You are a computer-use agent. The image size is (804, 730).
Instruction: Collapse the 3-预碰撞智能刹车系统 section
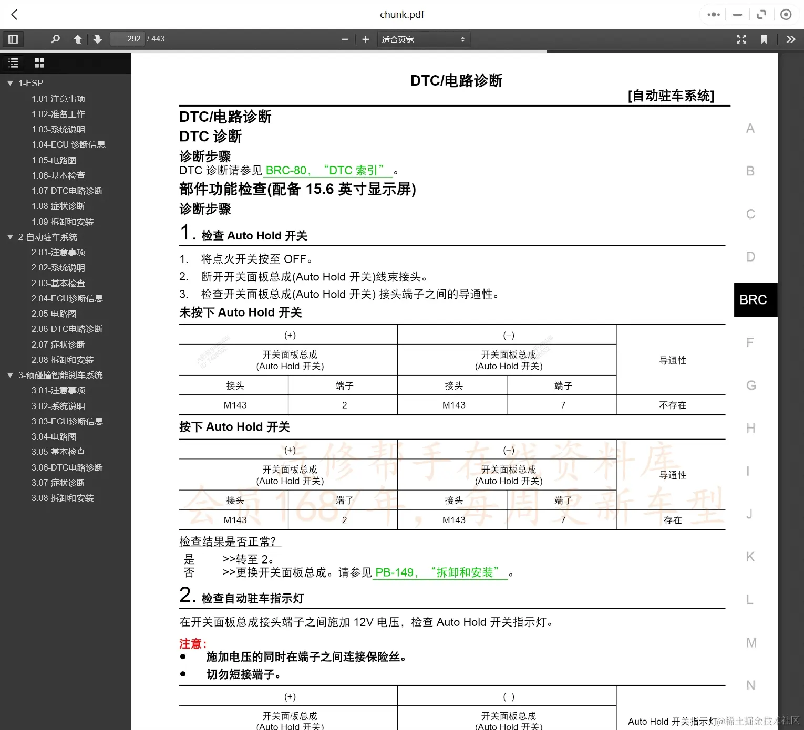9,375
